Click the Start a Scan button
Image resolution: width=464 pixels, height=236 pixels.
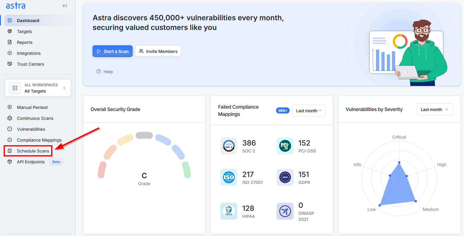point(113,51)
